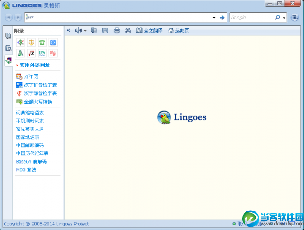304x230 pixels.
Task: Open 常见英美人名
Action: tap(30, 129)
